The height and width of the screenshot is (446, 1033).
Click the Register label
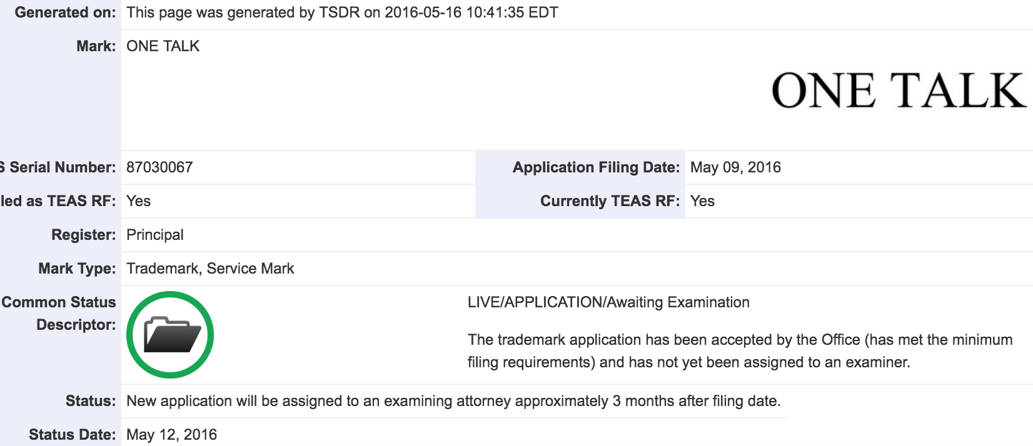[x=83, y=235]
